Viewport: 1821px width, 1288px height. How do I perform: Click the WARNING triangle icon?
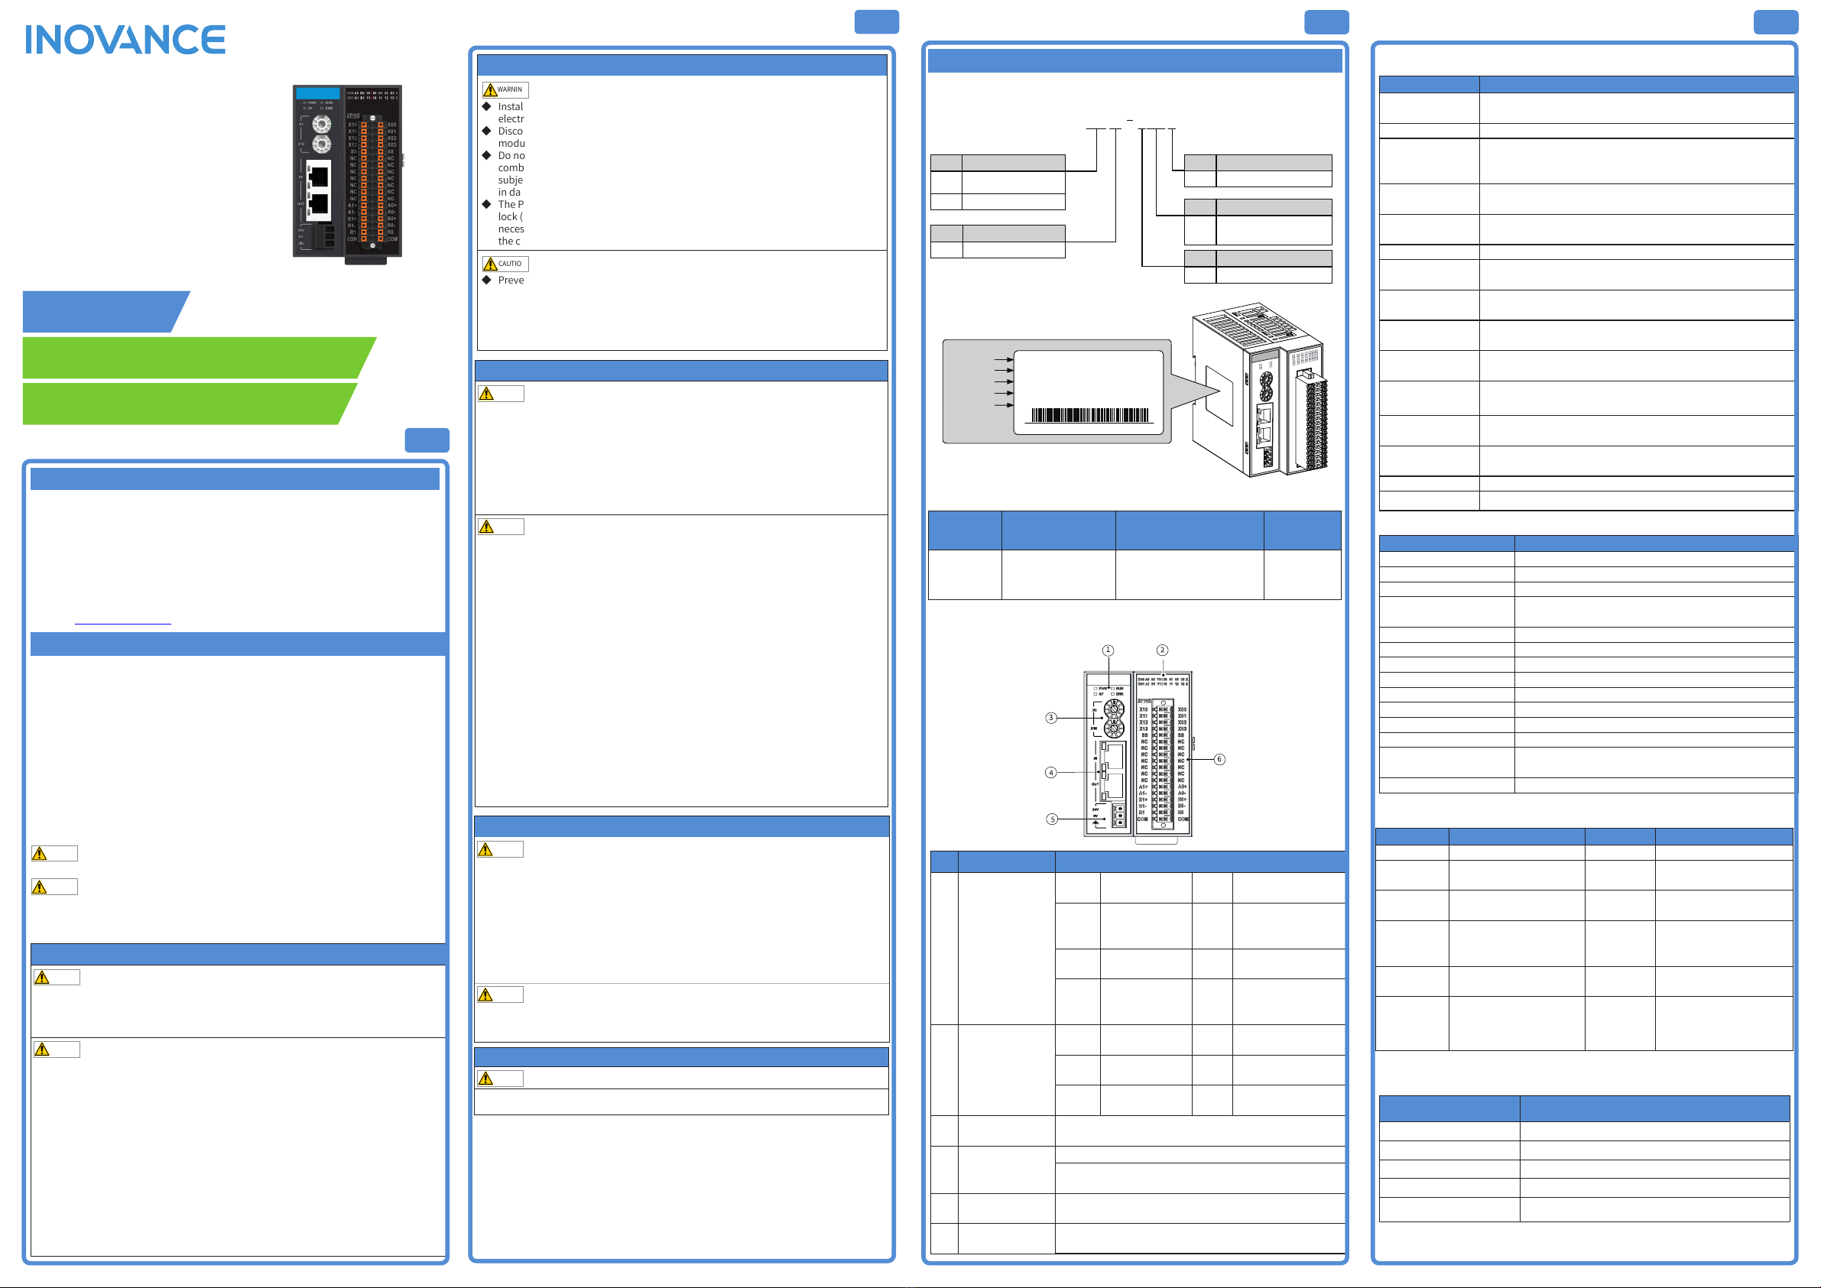click(490, 89)
